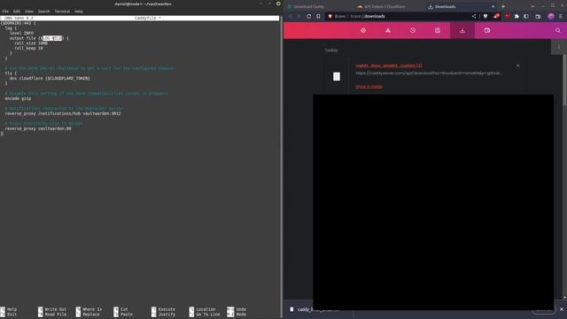The height and width of the screenshot is (319, 567).
Task: Open the File menu in the terminal
Action: [x=5, y=12]
